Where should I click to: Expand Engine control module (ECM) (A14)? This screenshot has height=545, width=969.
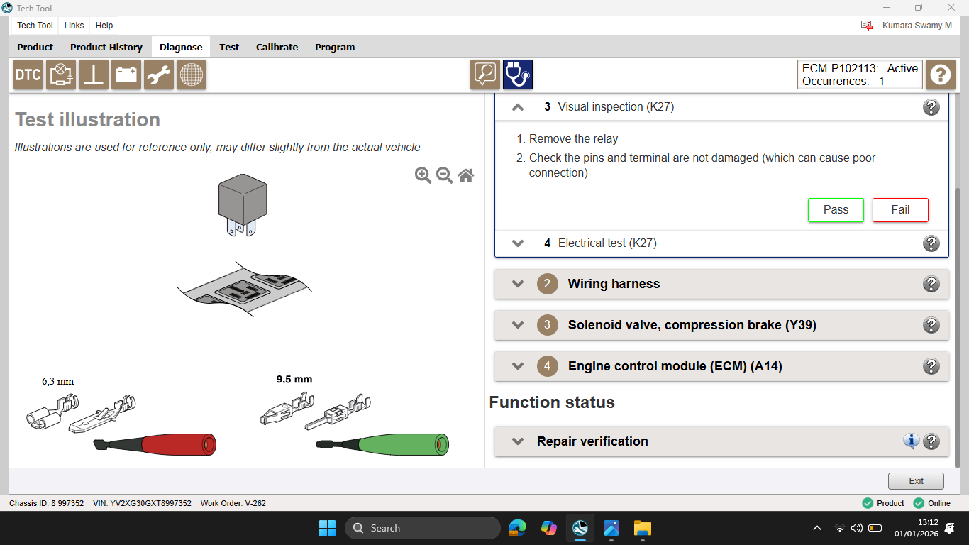[x=518, y=366]
